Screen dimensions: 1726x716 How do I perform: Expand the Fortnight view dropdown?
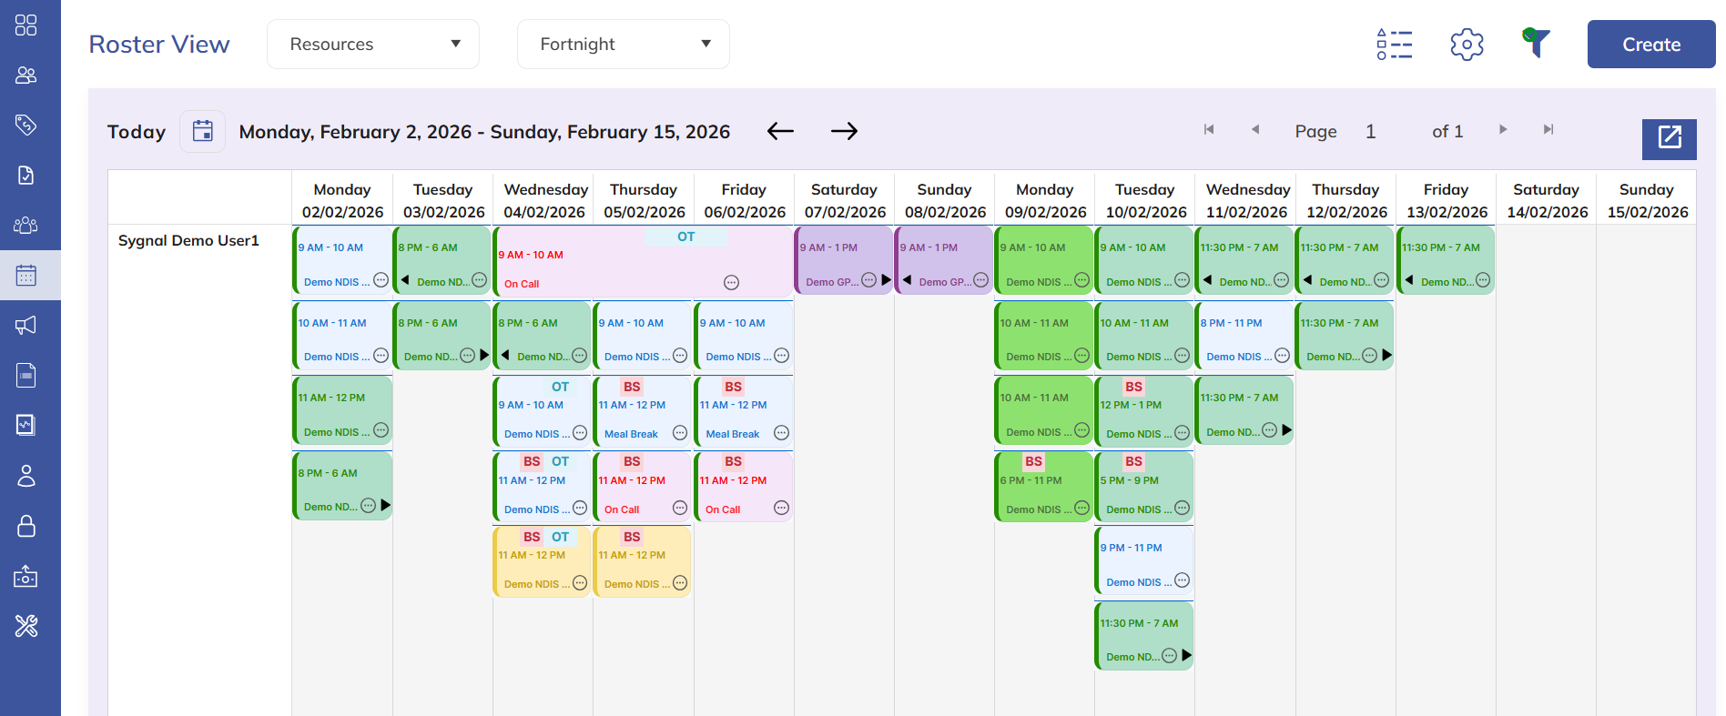(x=624, y=45)
